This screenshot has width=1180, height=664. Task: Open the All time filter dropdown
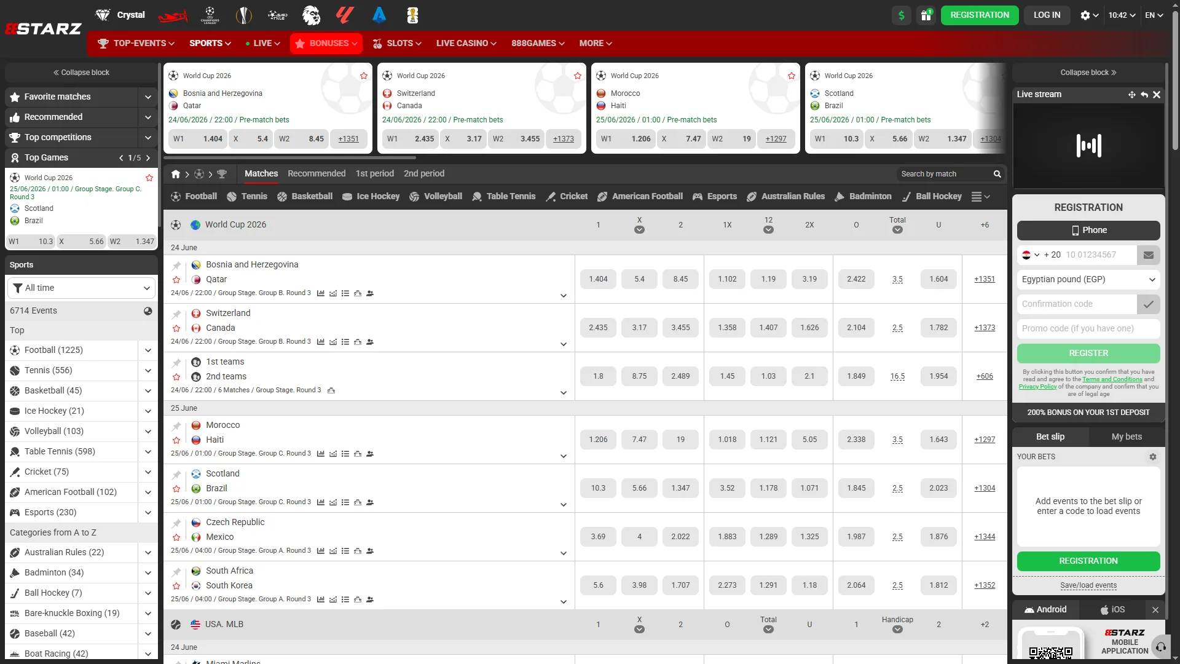pyautogui.click(x=81, y=288)
